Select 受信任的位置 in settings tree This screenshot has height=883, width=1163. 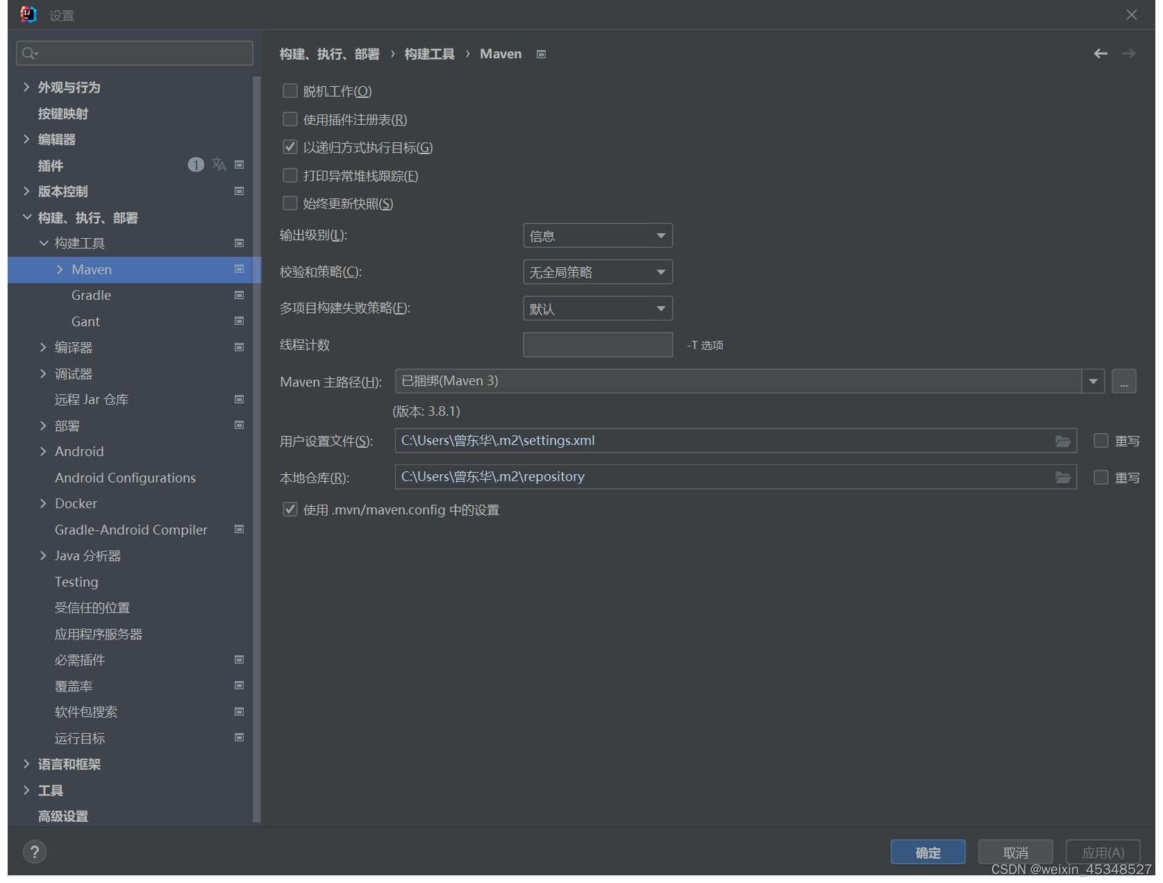pos(92,607)
